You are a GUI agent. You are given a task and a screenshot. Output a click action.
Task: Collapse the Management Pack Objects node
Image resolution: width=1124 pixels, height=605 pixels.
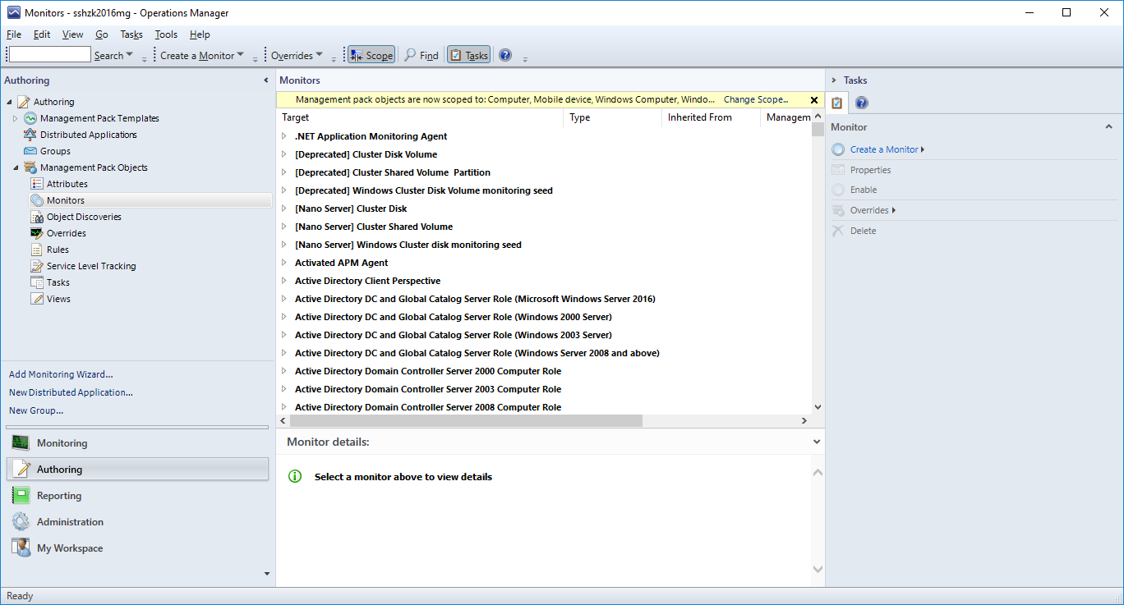coord(15,167)
